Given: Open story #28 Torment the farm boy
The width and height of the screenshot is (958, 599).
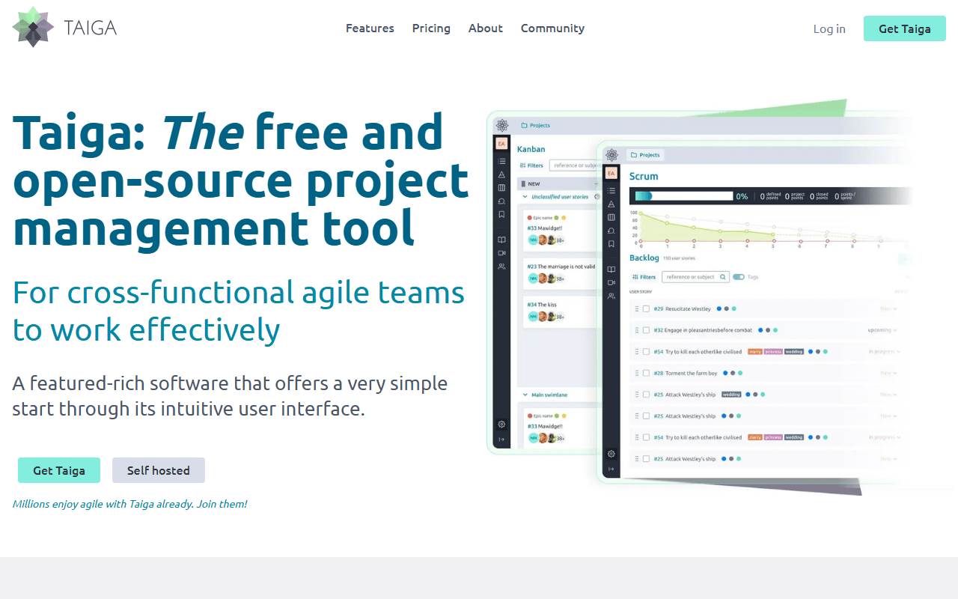Looking at the screenshot, I should [686, 373].
